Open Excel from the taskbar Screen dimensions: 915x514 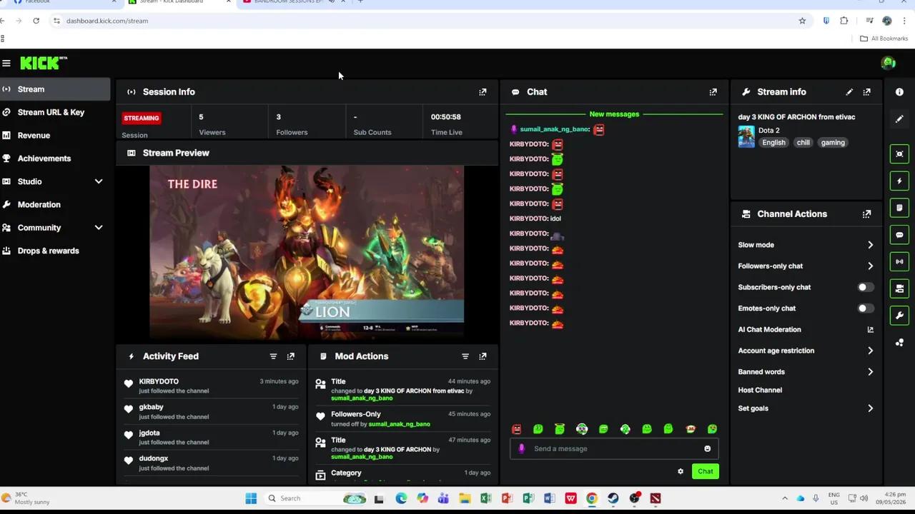[485, 498]
